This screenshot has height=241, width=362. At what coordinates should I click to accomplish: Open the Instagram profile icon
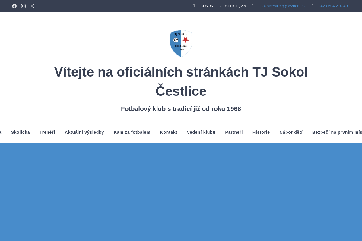23,6
